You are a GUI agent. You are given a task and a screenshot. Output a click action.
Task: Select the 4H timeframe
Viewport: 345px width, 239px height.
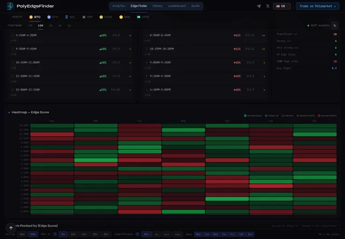point(60,25)
